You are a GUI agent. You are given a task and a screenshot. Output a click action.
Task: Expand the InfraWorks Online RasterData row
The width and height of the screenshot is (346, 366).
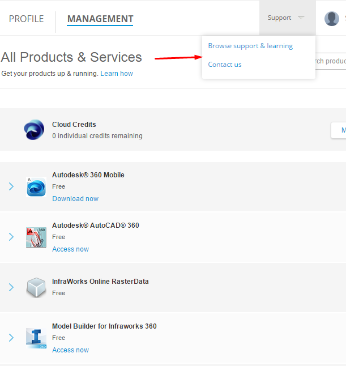click(x=11, y=287)
